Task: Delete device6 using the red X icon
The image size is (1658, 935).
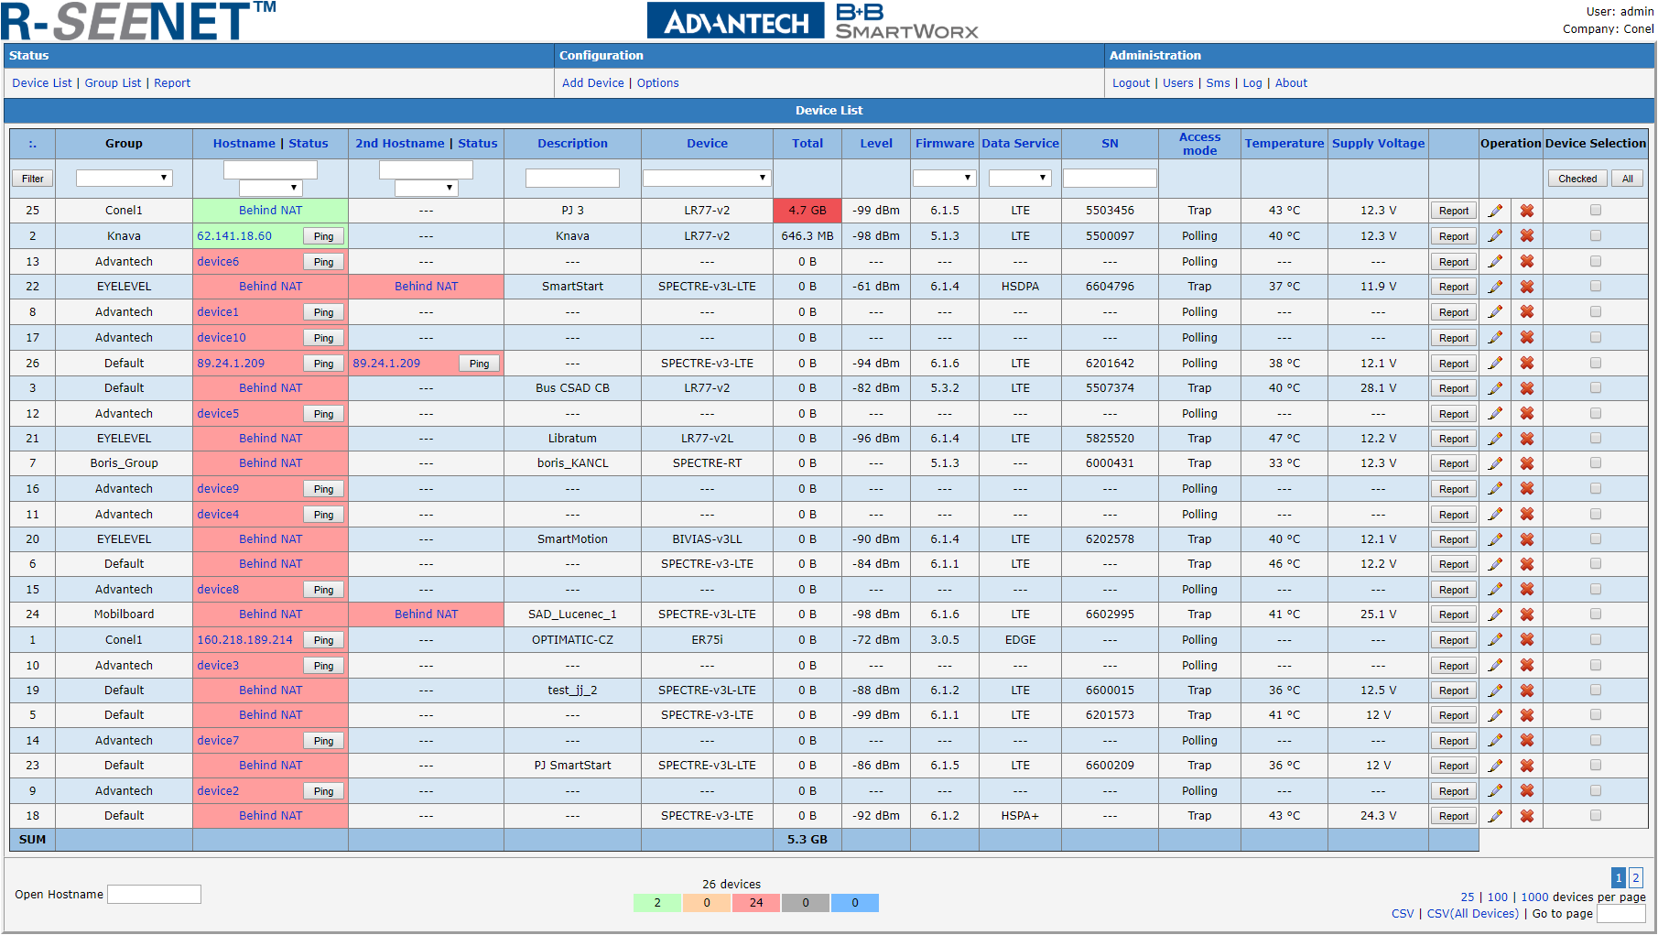Action: click(1527, 262)
